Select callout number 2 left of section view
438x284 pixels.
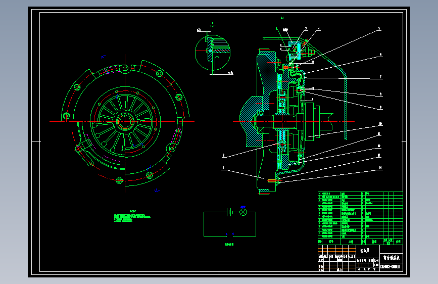click(223, 155)
